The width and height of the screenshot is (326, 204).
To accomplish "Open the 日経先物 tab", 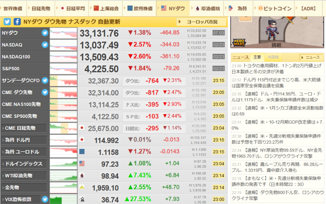I will click(41, 9).
